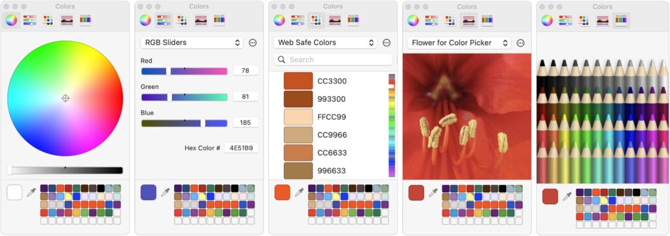Click the Hex Color # input field
This screenshot has height=236, width=670.
(x=241, y=148)
